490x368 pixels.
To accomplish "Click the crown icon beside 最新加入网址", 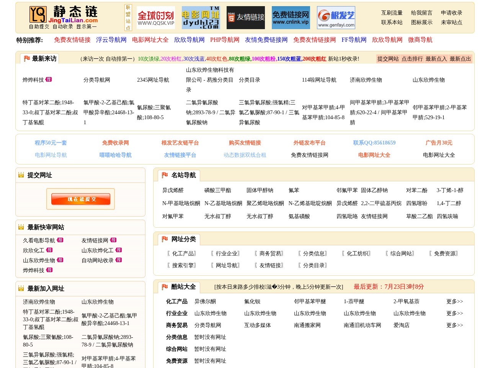I will coord(21,289).
